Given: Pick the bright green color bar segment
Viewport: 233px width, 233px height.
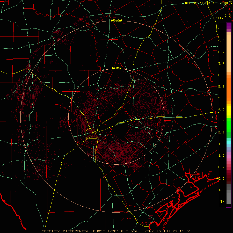Looking at the screenshot, I should point(229,125).
